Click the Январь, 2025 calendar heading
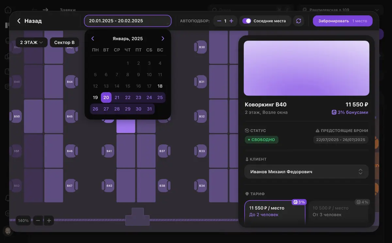 (x=128, y=38)
